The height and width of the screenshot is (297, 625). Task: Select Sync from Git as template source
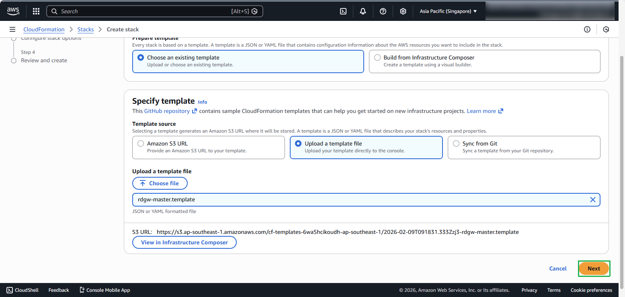click(456, 143)
